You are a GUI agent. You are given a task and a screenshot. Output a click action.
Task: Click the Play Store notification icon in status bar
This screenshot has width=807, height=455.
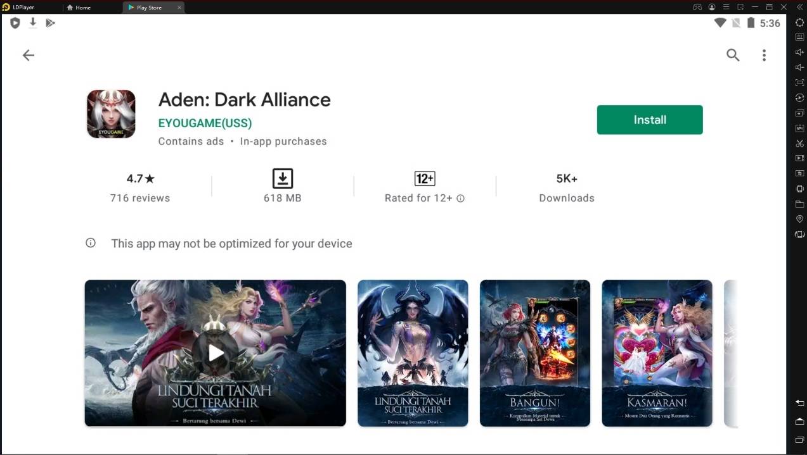click(50, 23)
